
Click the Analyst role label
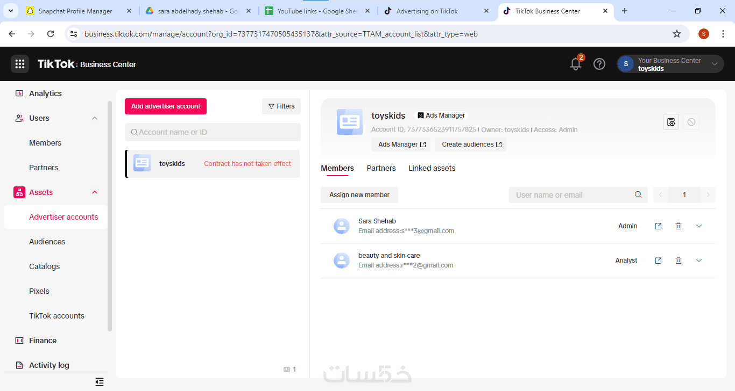point(626,260)
